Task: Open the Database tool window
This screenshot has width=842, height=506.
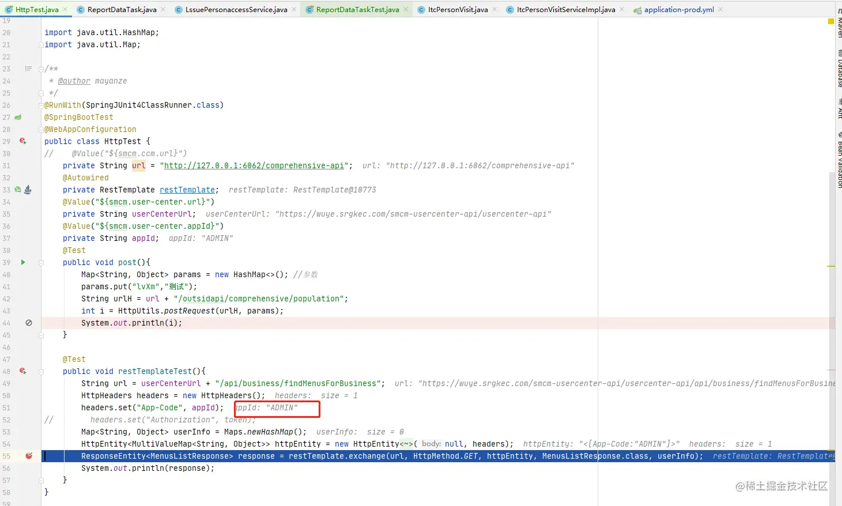Action: (x=839, y=69)
